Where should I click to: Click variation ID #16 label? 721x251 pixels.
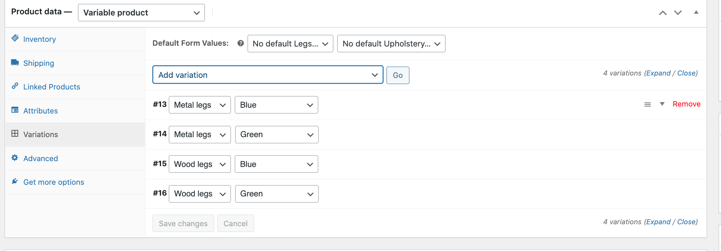tap(160, 193)
